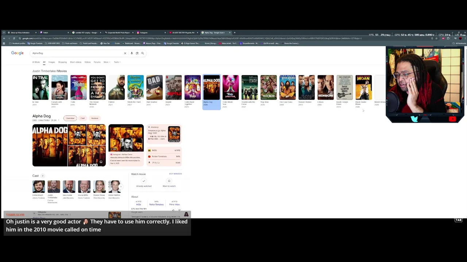Open Bad Teacher movie poster
This screenshot has width=467, height=262.
coord(154,87)
